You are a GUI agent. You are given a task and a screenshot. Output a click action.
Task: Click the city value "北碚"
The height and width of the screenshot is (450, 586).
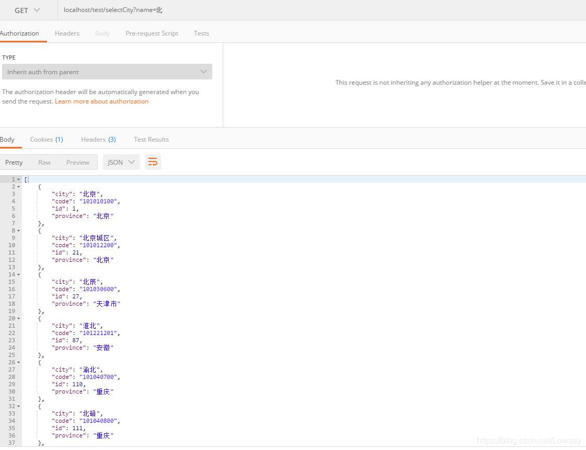[90, 414]
